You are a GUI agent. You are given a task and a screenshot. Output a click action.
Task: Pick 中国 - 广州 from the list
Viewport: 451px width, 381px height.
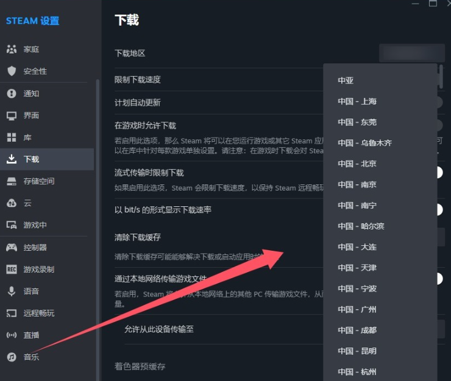[x=380, y=309]
